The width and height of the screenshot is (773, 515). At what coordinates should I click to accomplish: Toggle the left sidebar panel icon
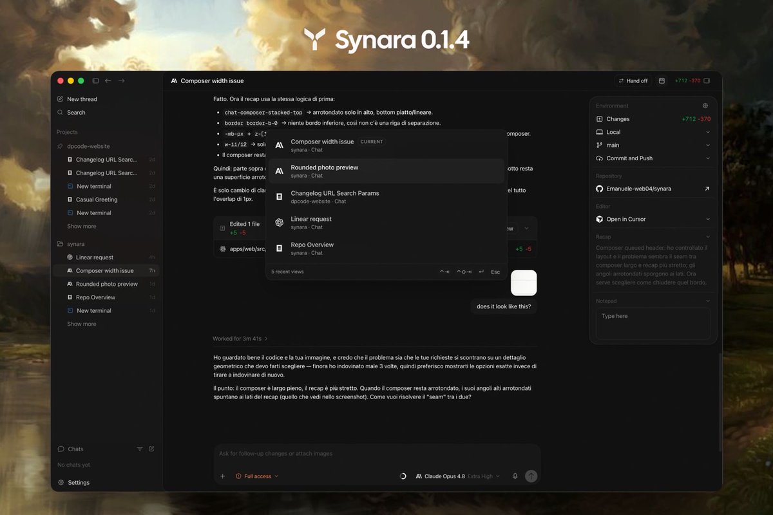pyautogui.click(x=95, y=80)
